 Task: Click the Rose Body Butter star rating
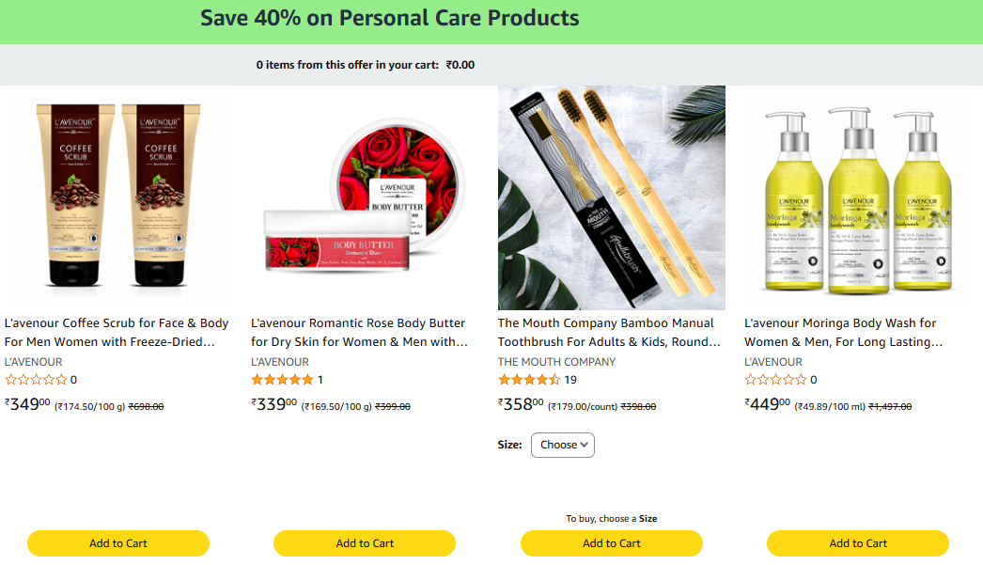click(x=282, y=380)
